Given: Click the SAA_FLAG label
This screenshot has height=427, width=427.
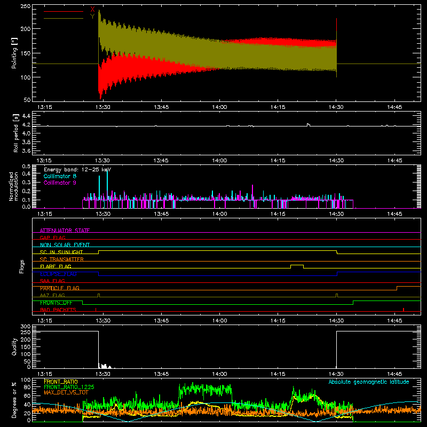Looking at the screenshot, I should tap(52, 281).
